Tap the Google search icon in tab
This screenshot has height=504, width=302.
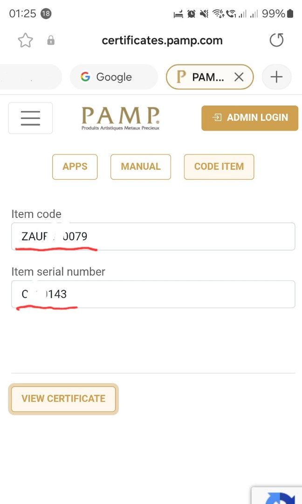pyautogui.click(x=86, y=77)
